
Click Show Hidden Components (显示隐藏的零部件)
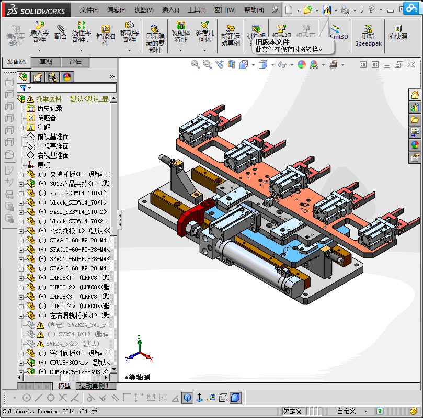[x=155, y=39]
